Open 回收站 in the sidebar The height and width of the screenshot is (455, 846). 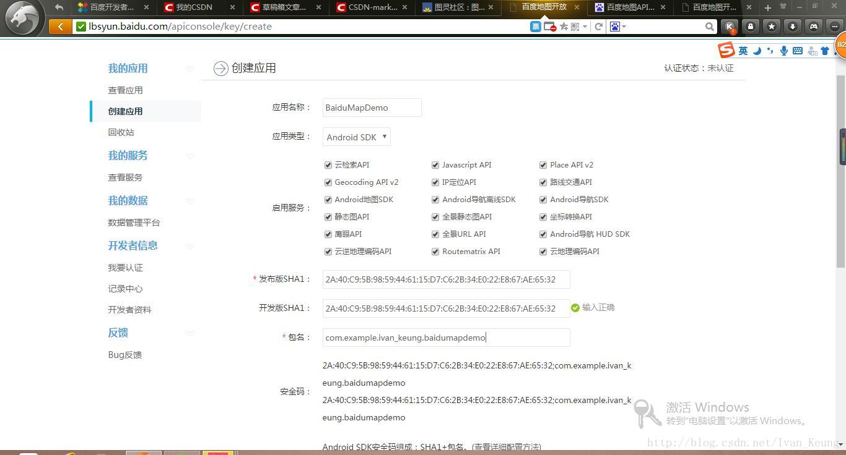[121, 132]
